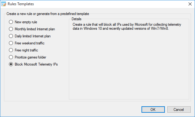Viewport: 195px width, 117px height.
Task: Click the 'Prioritize games folder' label text
Action: pos(30,57)
